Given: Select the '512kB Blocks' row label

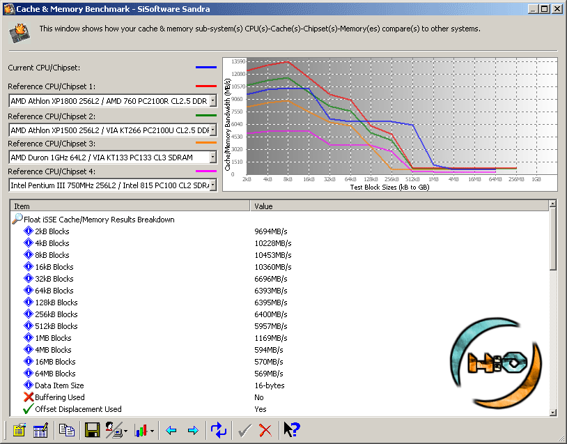Looking at the screenshot, I should pos(56,326).
